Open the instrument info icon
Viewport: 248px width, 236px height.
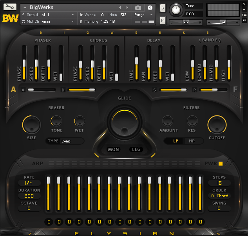pos(150,8)
